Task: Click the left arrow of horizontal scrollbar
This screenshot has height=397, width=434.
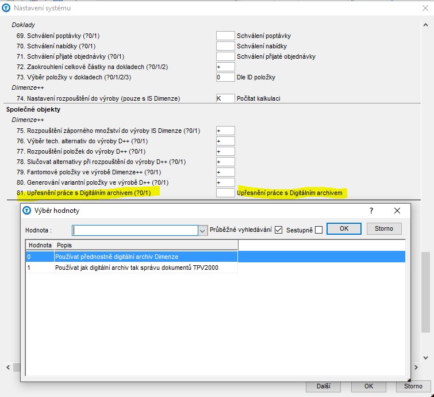Action: click(x=9, y=368)
